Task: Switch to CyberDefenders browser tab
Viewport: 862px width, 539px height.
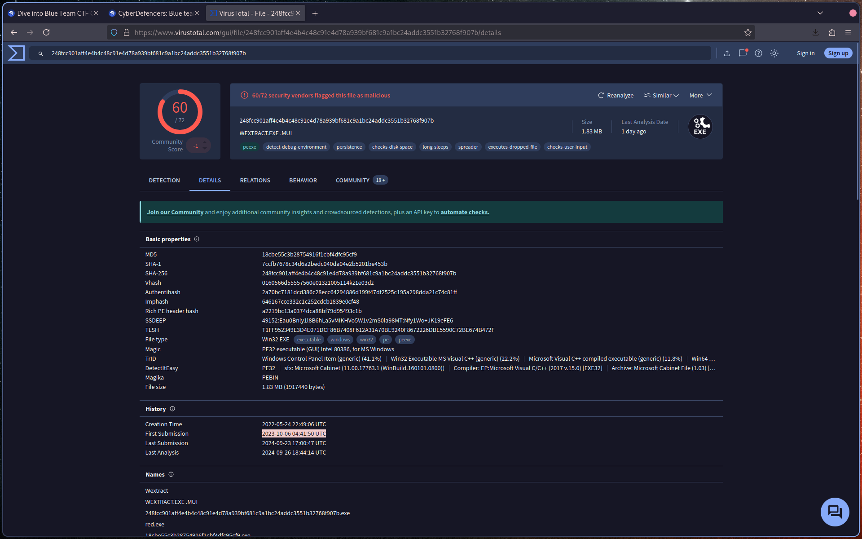Action: tap(155, 13)
